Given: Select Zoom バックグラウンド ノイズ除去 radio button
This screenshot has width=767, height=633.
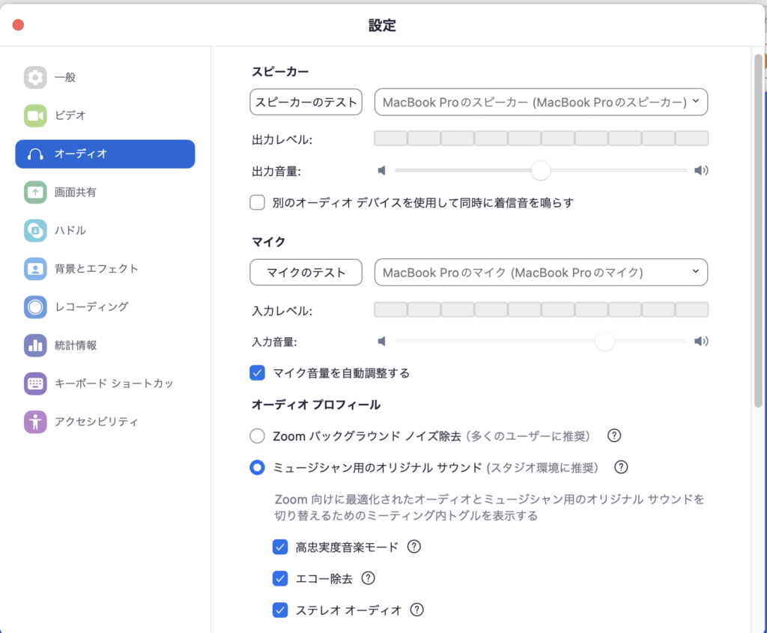Looking at the screenshot, I should 258,436.
